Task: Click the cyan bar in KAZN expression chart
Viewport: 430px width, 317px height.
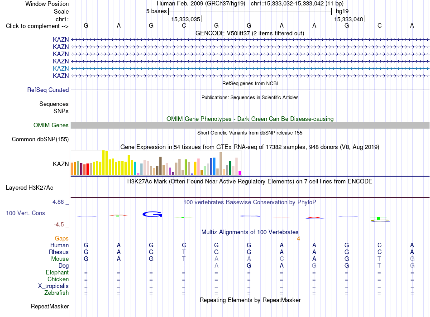Action: coord(135,169)
